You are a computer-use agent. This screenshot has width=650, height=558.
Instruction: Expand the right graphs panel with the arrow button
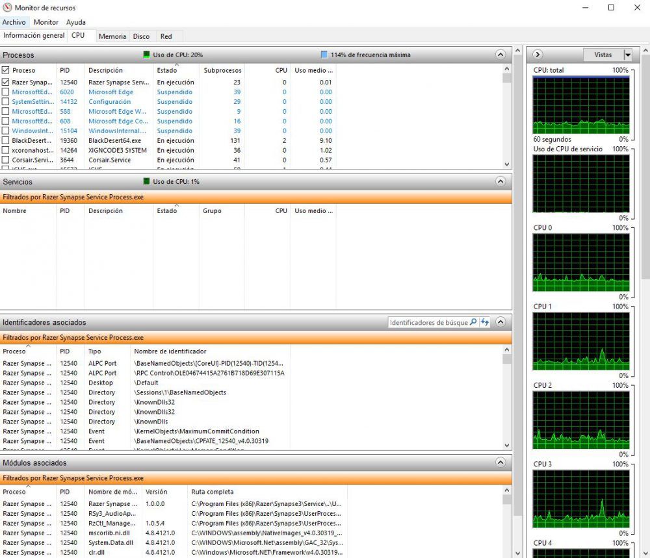click(538, 55)
